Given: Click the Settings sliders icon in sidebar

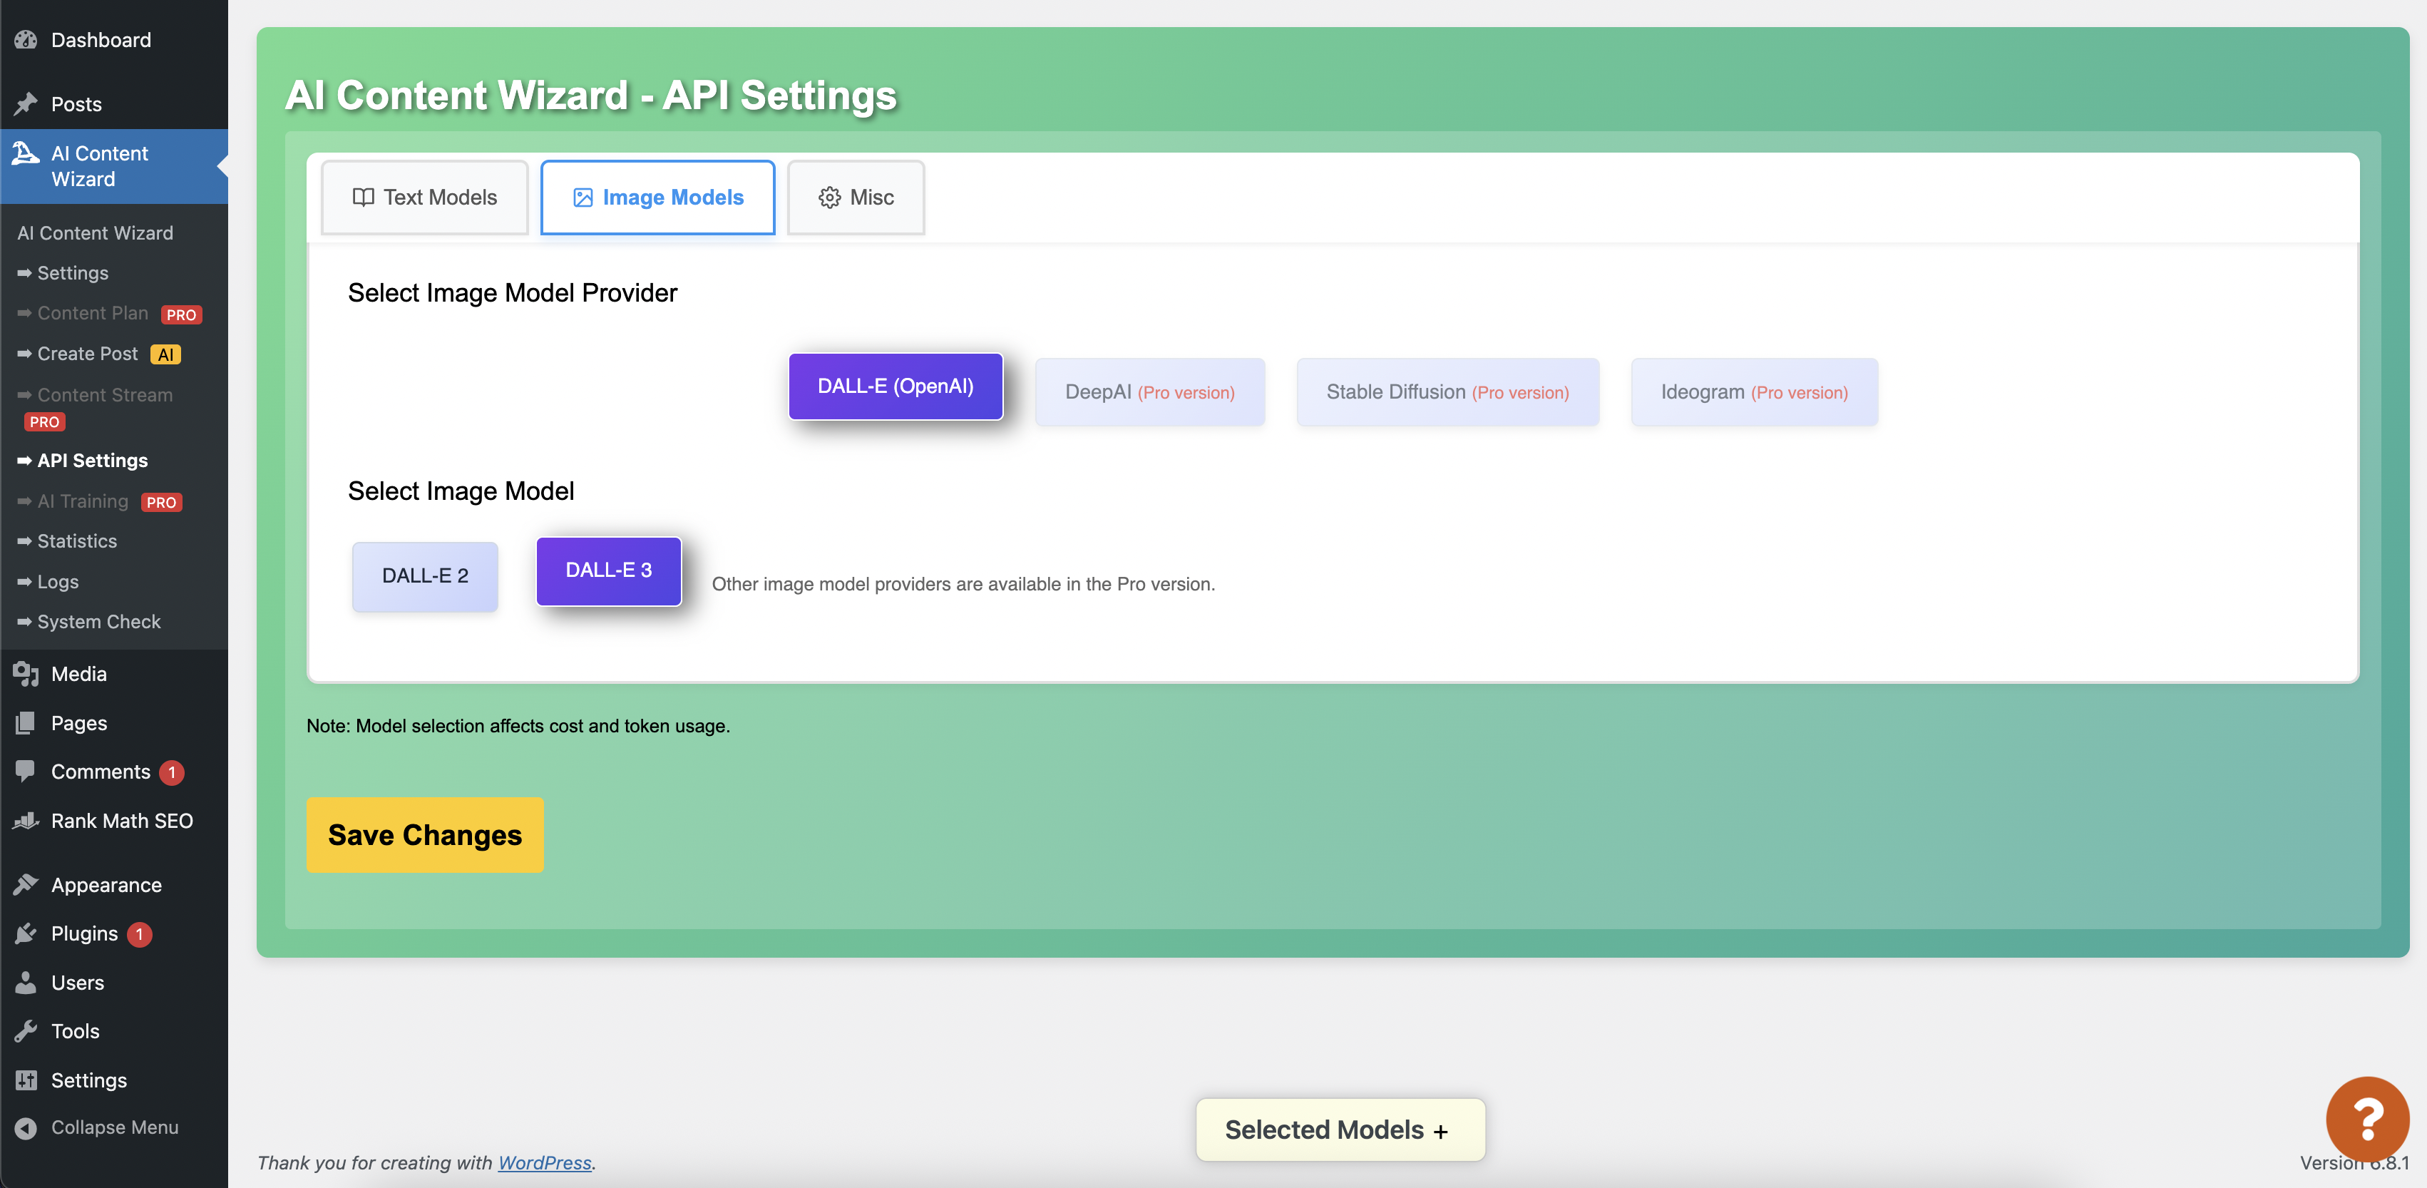Looking at the screenshot, I should point(26,1080).
